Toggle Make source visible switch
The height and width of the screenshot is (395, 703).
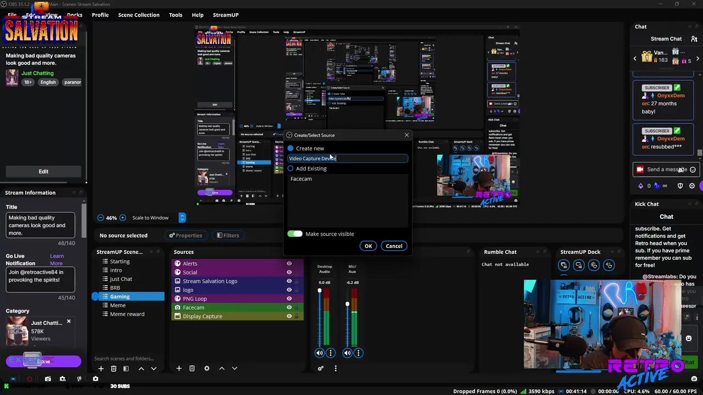(295, 234)
